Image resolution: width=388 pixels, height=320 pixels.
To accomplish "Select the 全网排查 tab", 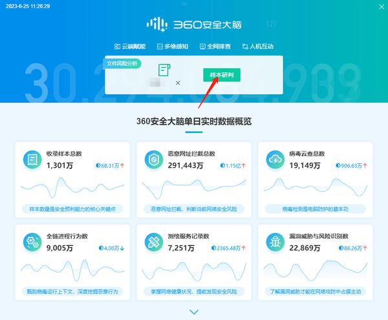I will tap(214, 46).
